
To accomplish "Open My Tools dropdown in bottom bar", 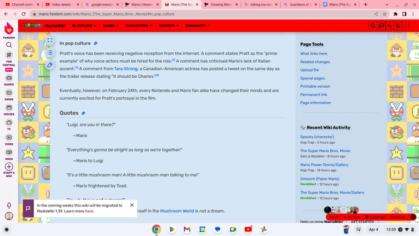I will 352,217.
